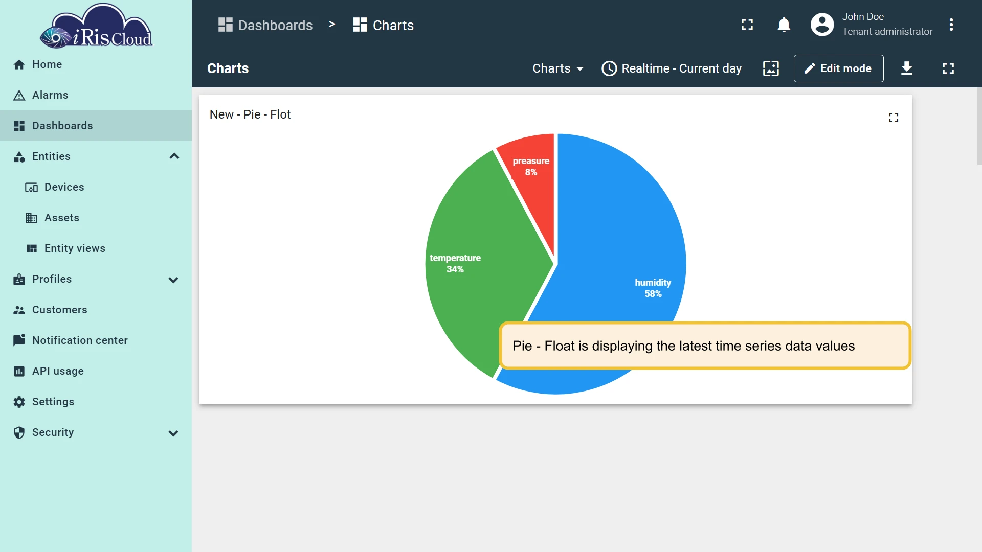Viewport: 982px width, 552px height.
Task: Click the time window clock icon
Action: [609, 68]
